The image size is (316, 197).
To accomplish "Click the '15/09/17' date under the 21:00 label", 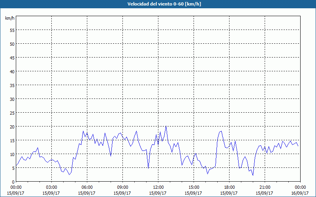I will (x=264, y=193).
